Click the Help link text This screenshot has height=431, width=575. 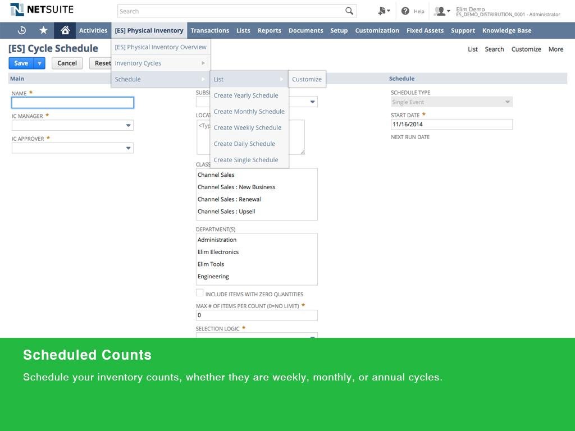[x=419, y=11]
